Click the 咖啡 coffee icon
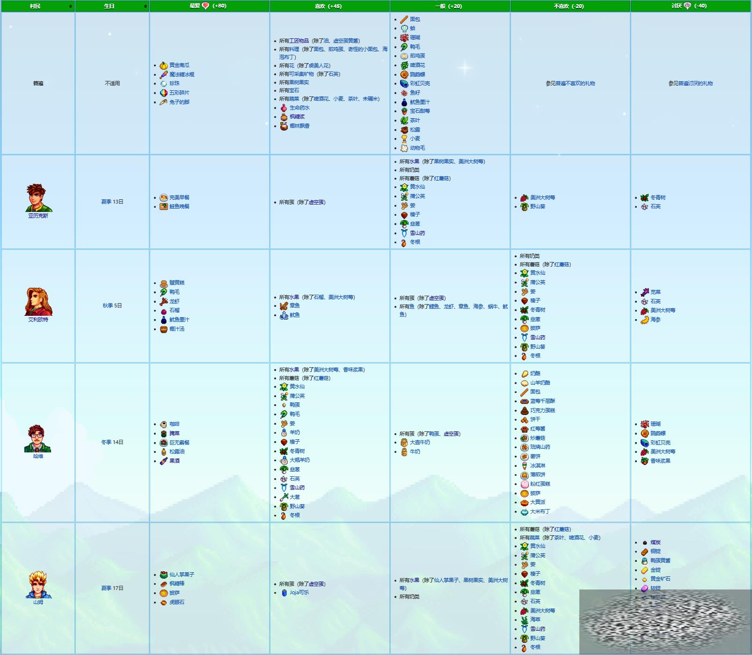752x655 pixels. (x=163, y=424)
